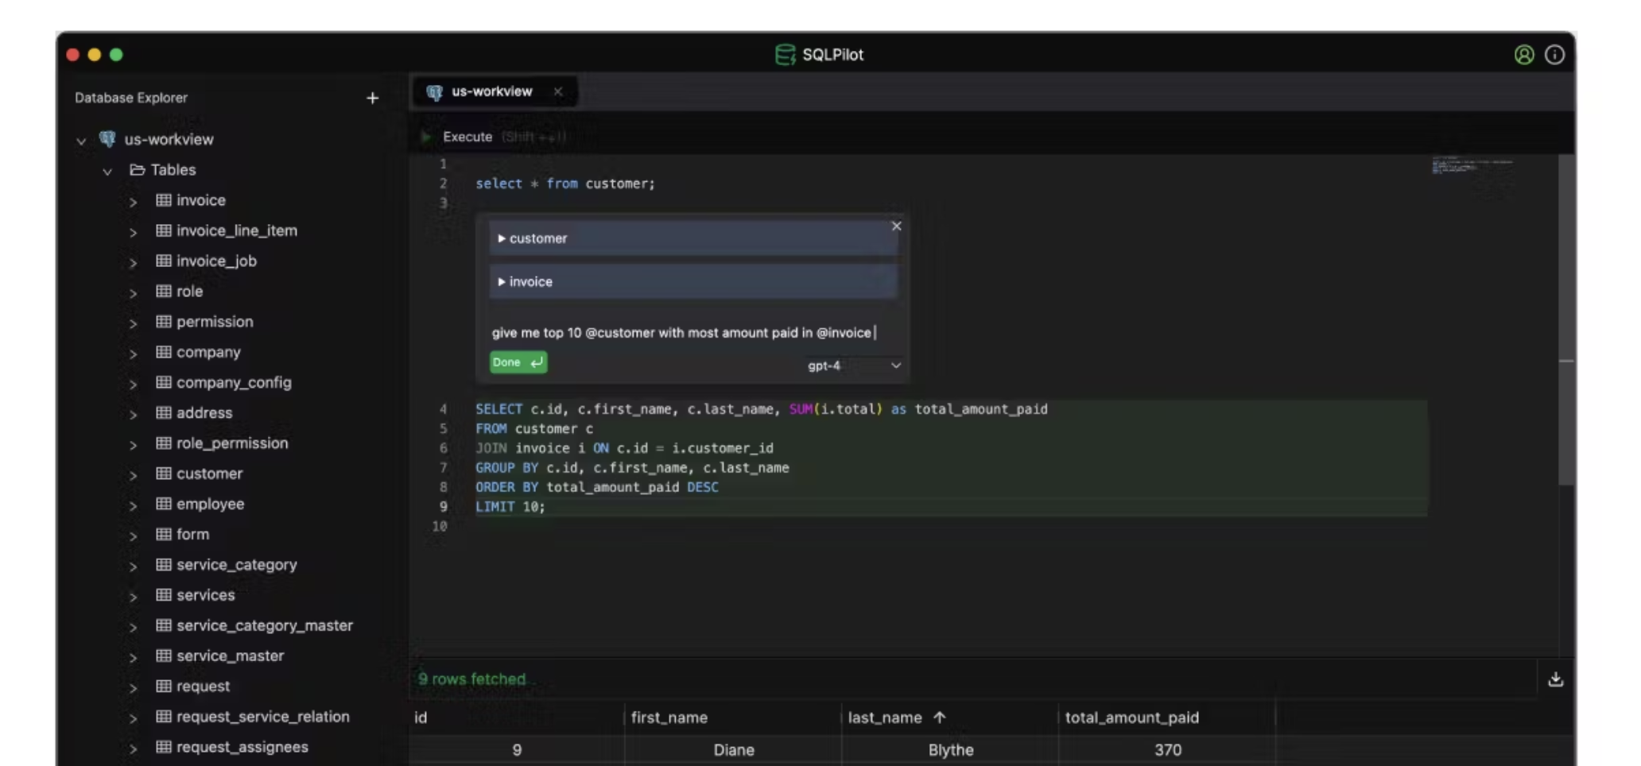Click the green Done button
Screen dimensions: 1641x766
(x=518, y=362)
